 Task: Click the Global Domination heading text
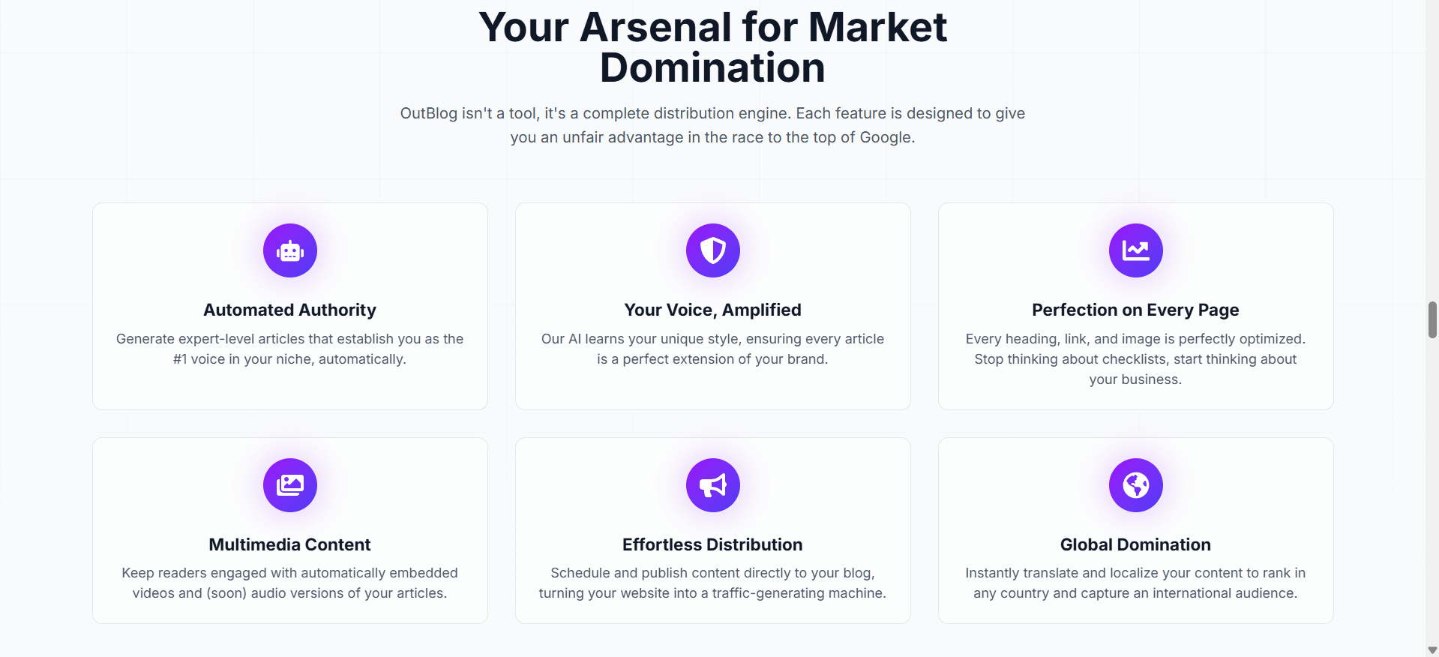pyautogui.click(x=1135, y=545)
